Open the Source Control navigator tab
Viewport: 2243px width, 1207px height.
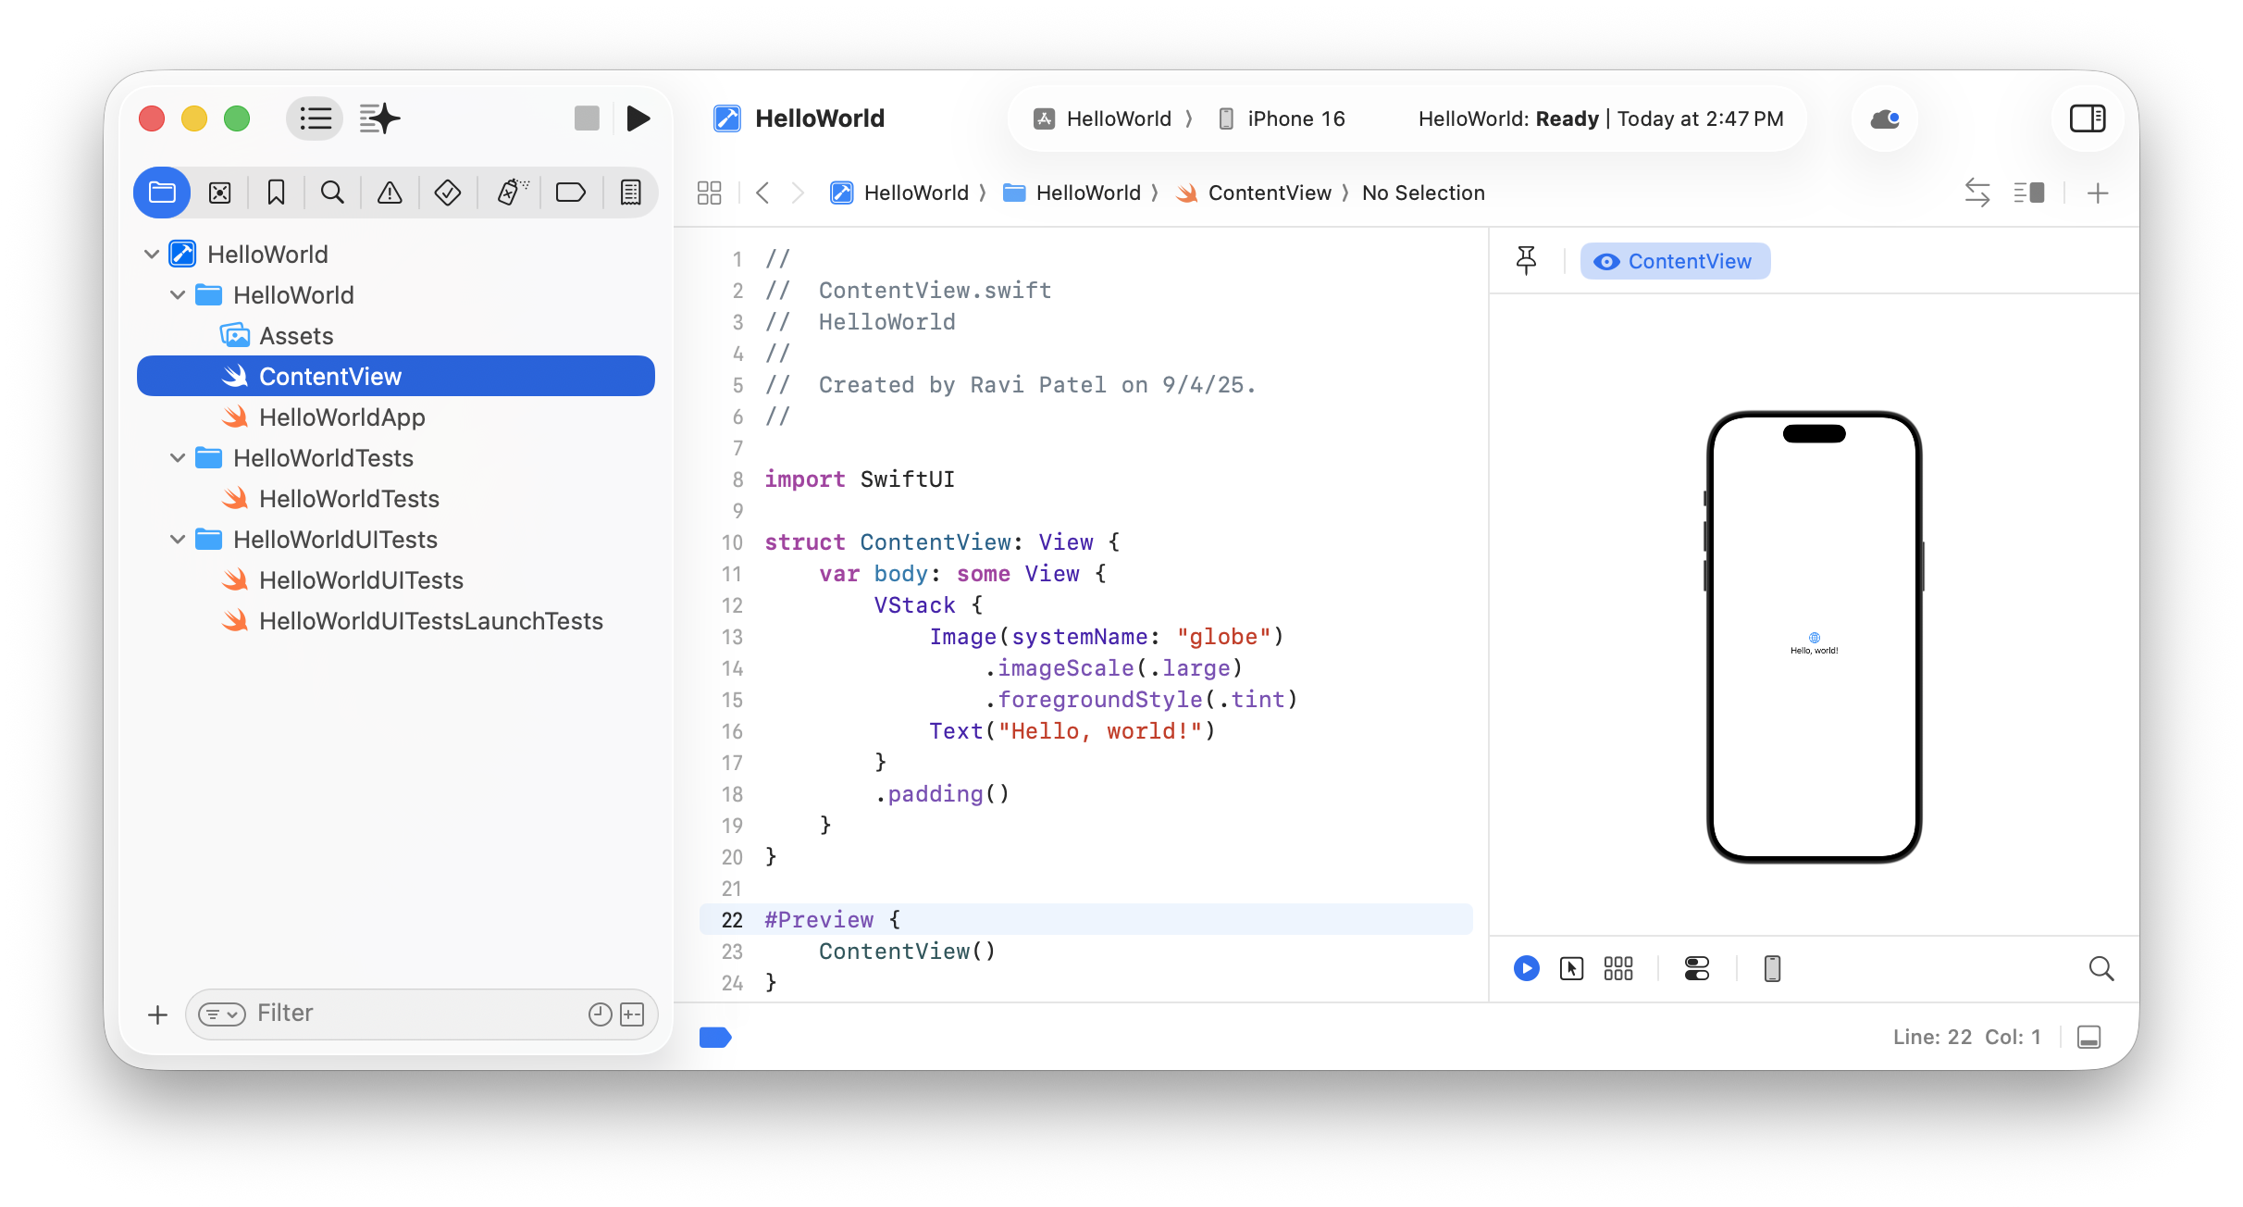[x=219, y=193]
